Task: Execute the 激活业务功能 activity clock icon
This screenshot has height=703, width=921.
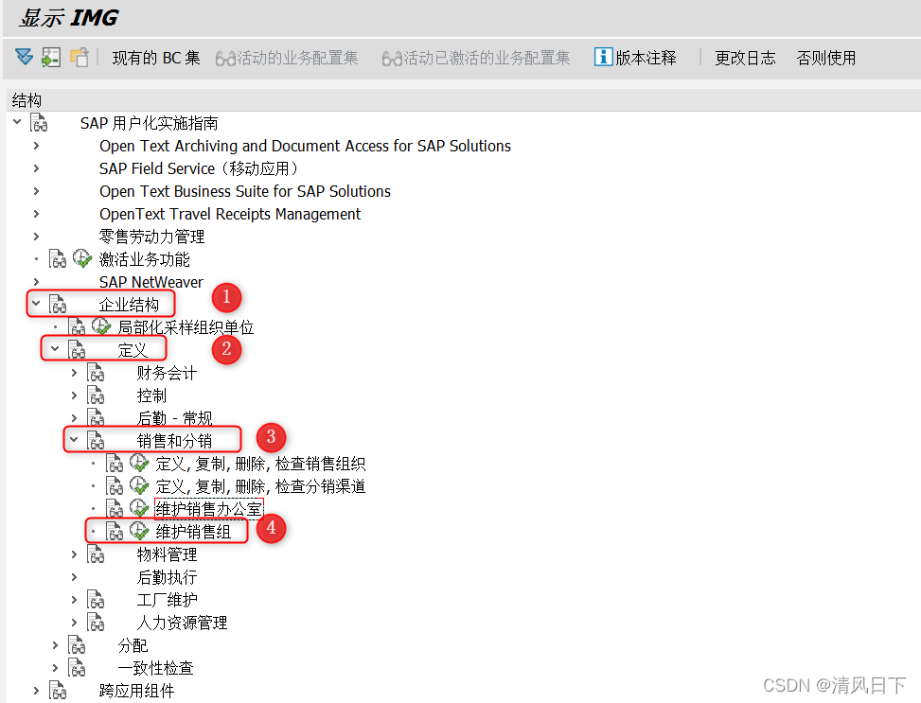Action: coord(82,258)
